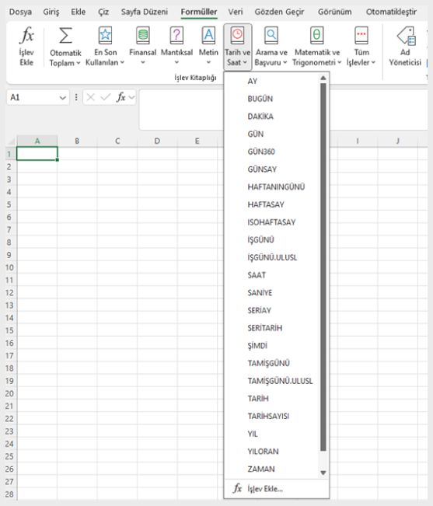The width and height of the screenshot is (433, 506).
Task: Open the Tüm İşlevler icon
Action: point(361,35)
